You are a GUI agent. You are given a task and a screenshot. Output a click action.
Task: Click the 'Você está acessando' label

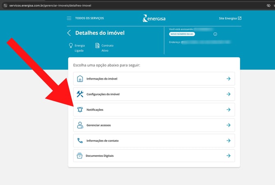[x=181, y=29]
